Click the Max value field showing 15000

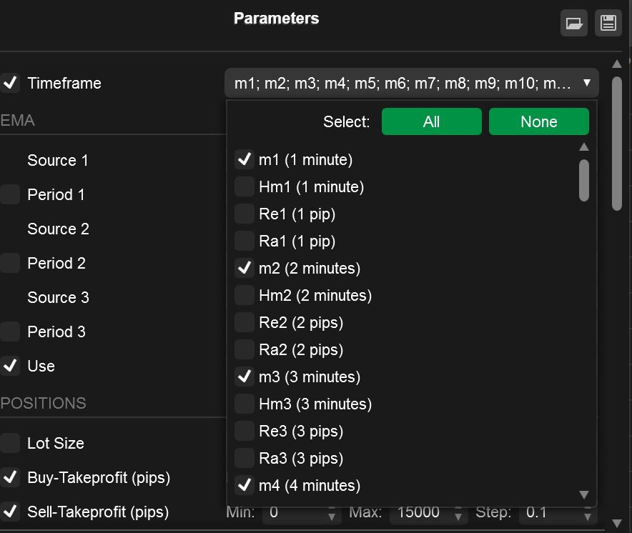[x=424, y=512]
